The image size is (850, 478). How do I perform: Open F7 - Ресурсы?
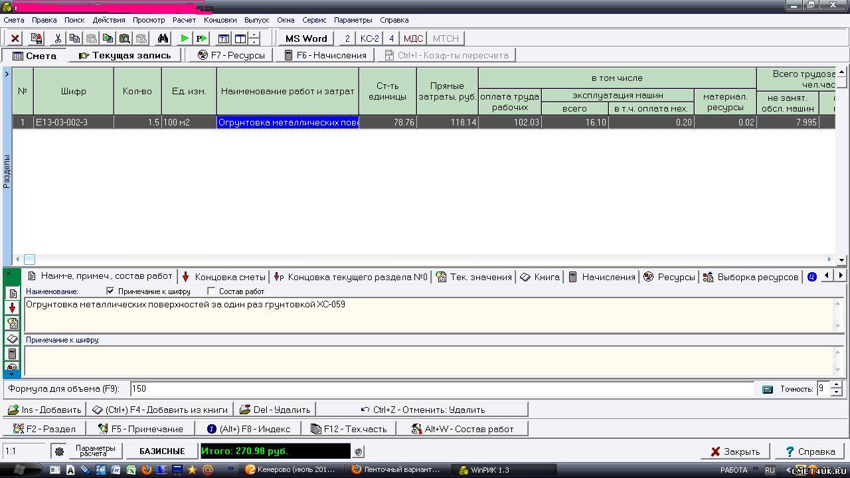pos(231,55)
